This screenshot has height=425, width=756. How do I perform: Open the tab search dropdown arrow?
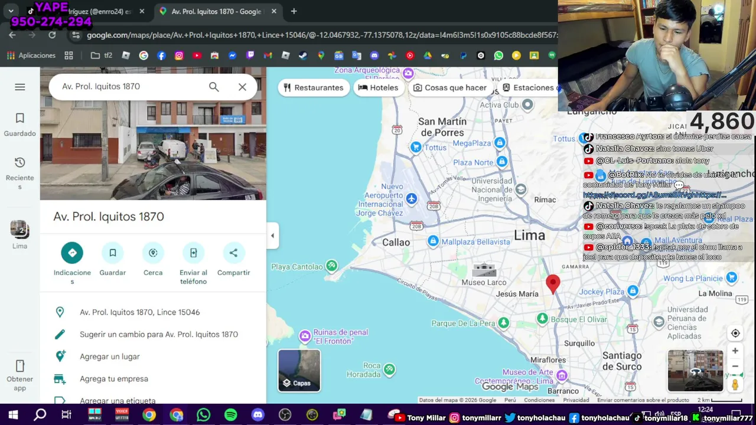[x=11, y=11]
